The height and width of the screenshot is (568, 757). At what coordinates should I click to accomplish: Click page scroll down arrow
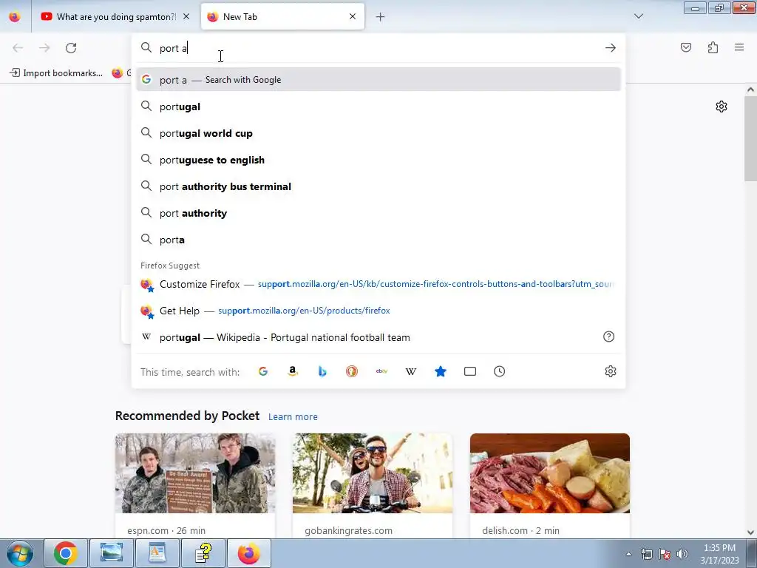[750, 532]
